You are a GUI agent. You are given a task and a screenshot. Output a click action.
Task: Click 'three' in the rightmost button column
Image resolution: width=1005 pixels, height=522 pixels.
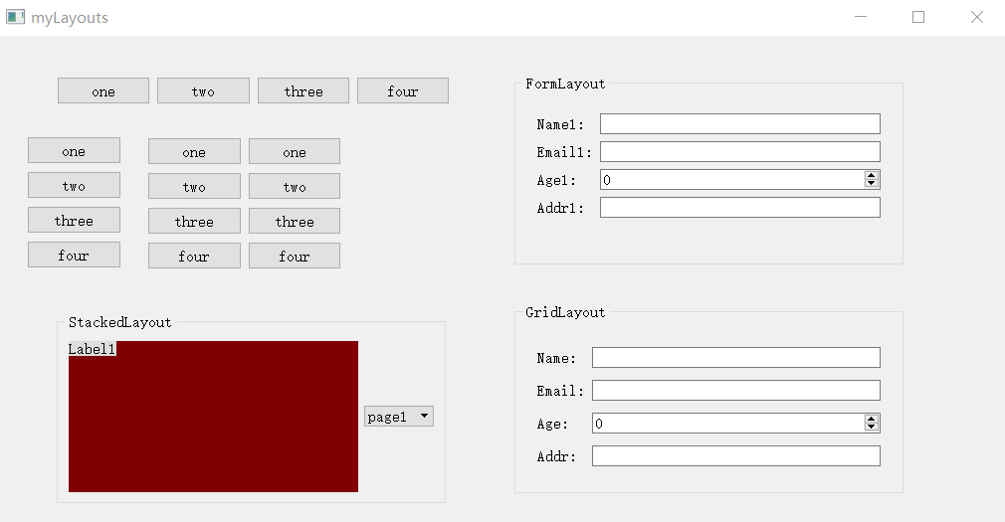[295, 221]
